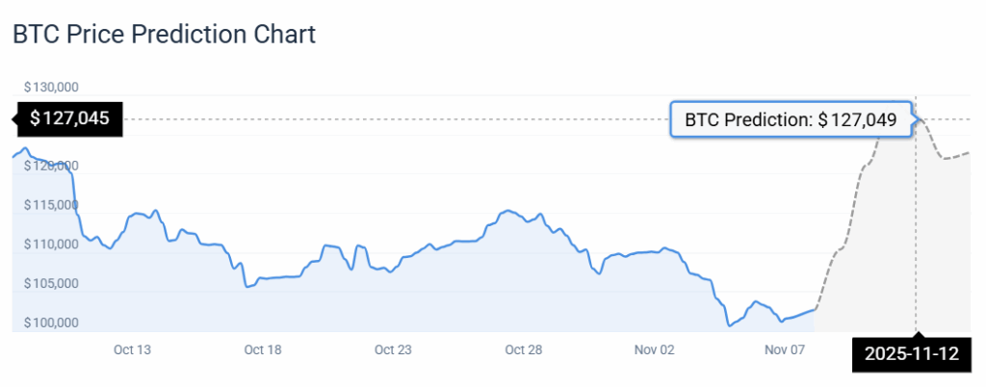Click the $127,045 price label

69,119
